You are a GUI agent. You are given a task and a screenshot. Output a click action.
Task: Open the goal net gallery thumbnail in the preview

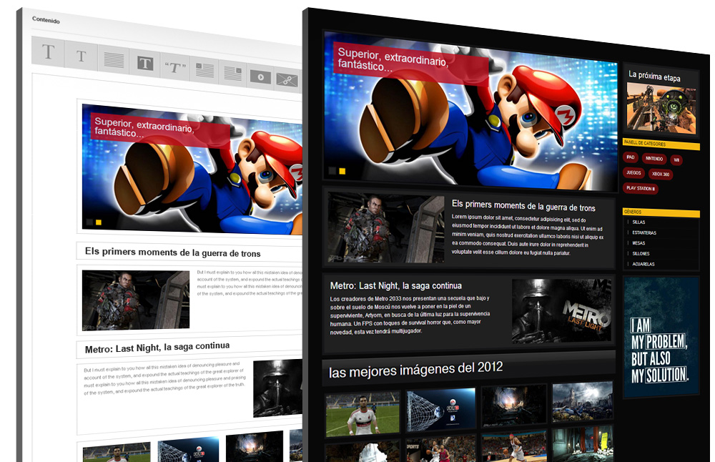pos(441,410)
